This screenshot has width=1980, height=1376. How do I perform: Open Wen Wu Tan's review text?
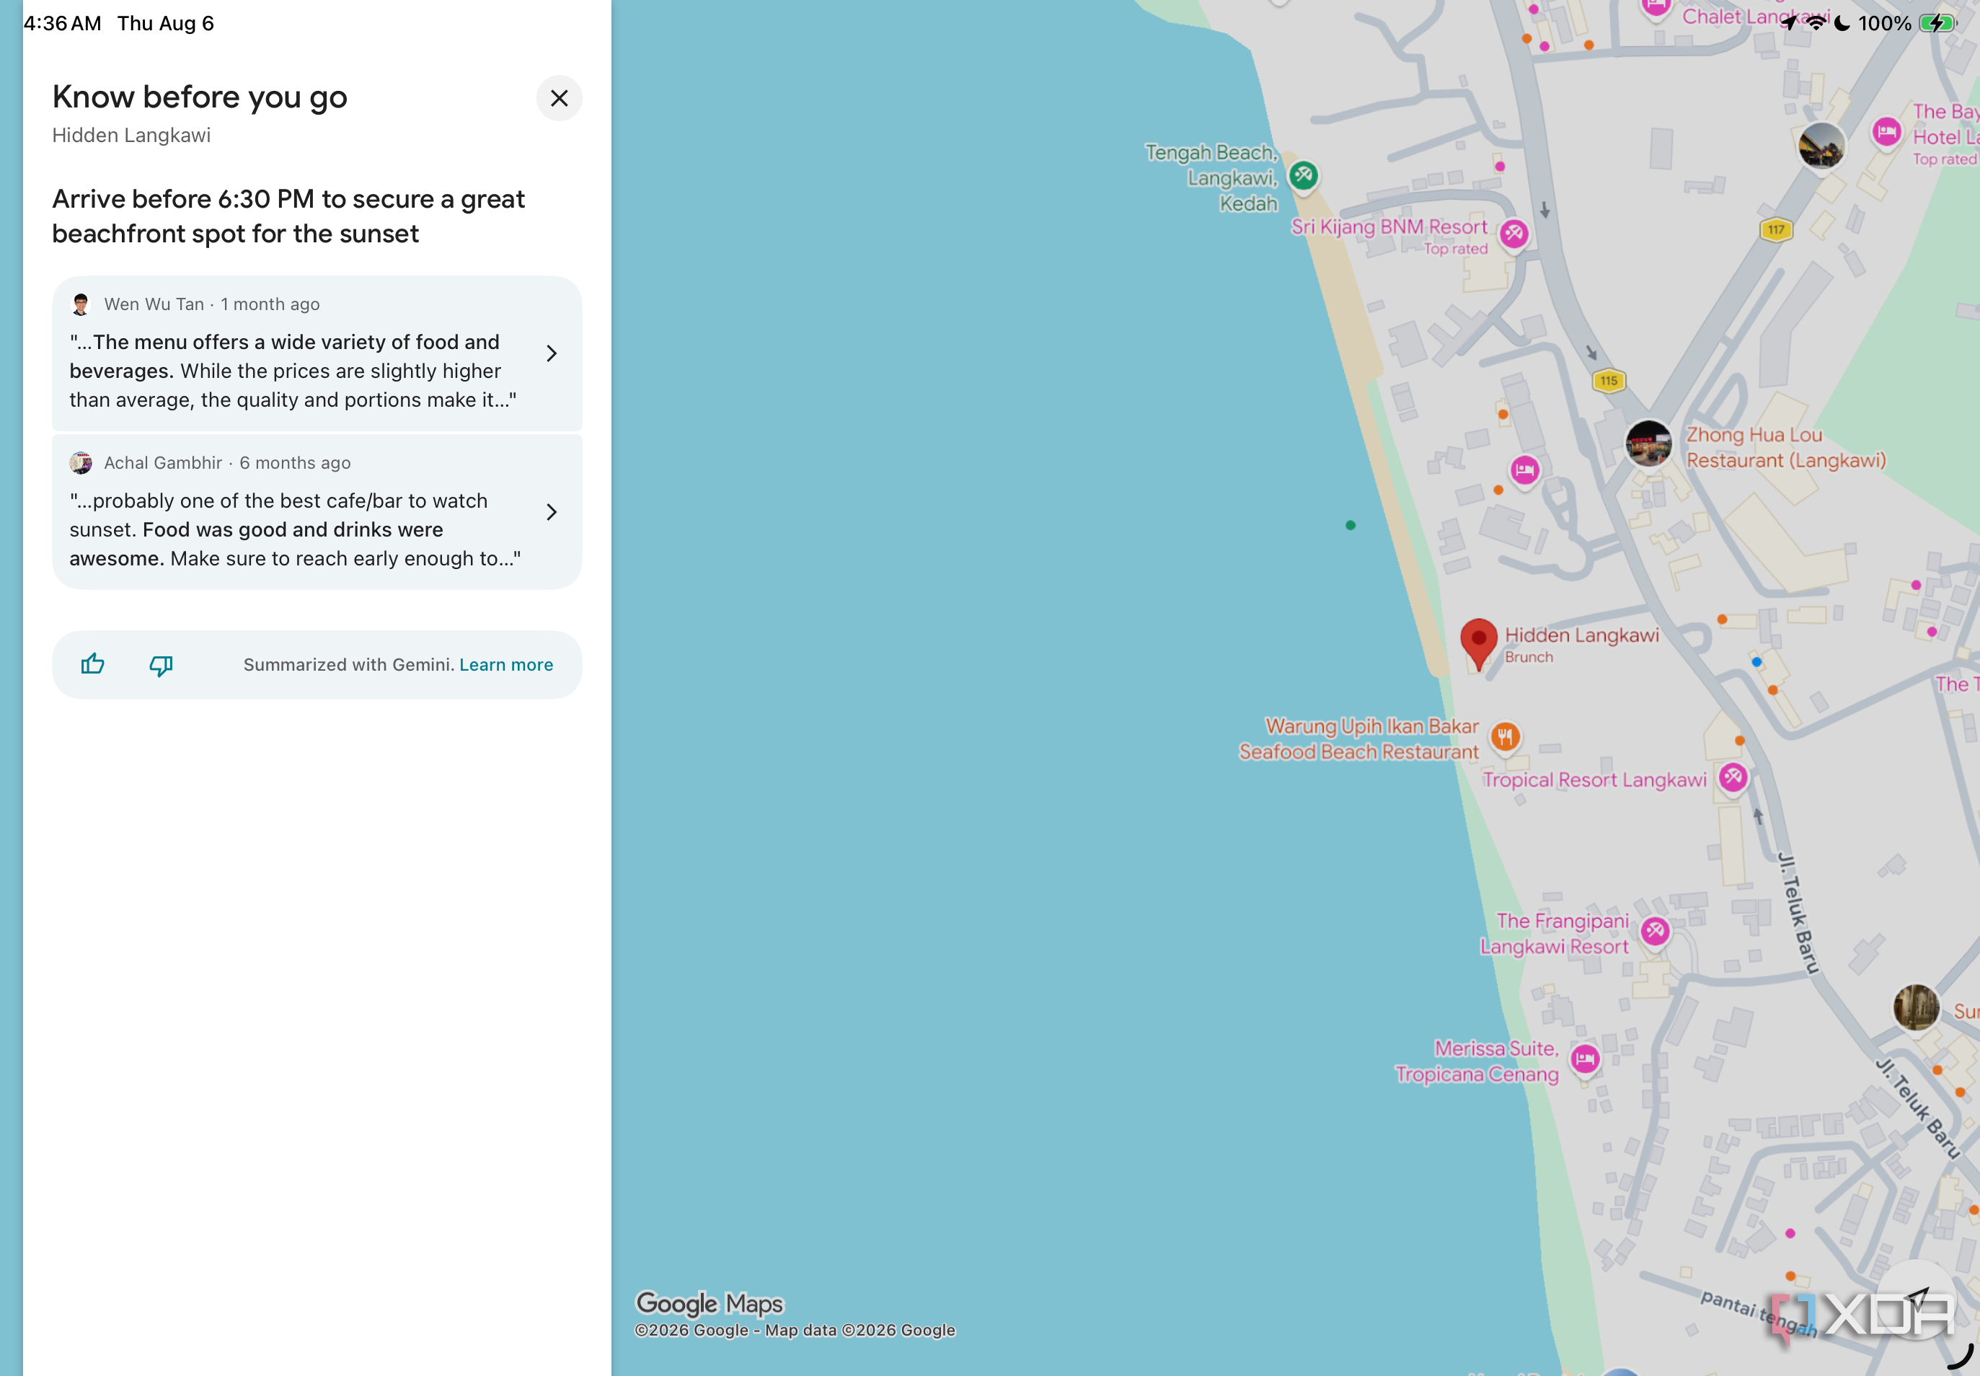(293, 371)
